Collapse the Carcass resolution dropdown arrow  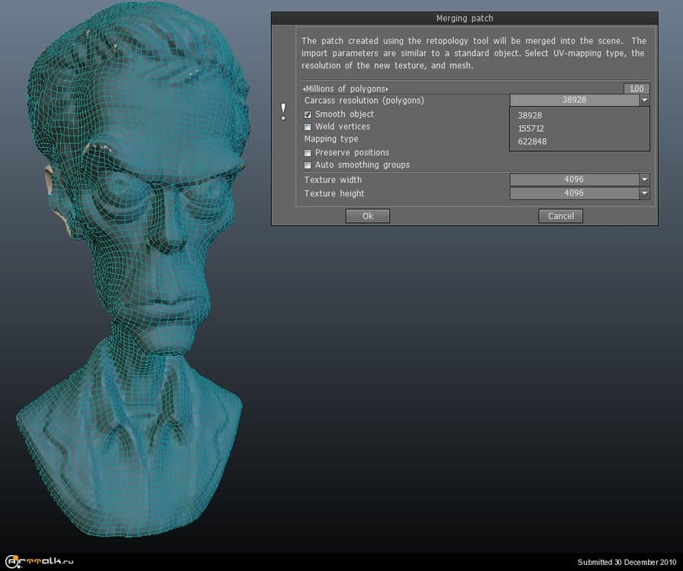644,100
